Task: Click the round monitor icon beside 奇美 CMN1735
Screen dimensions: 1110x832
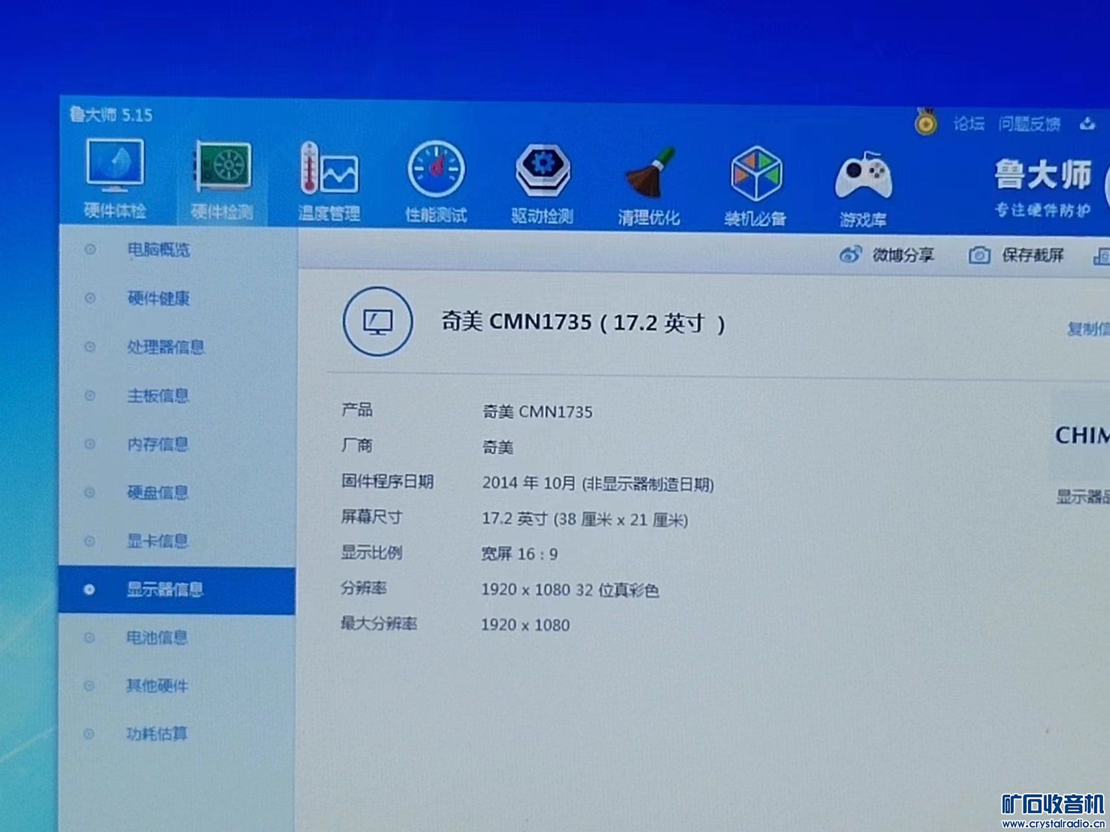Action: click(x=377, y=321)
